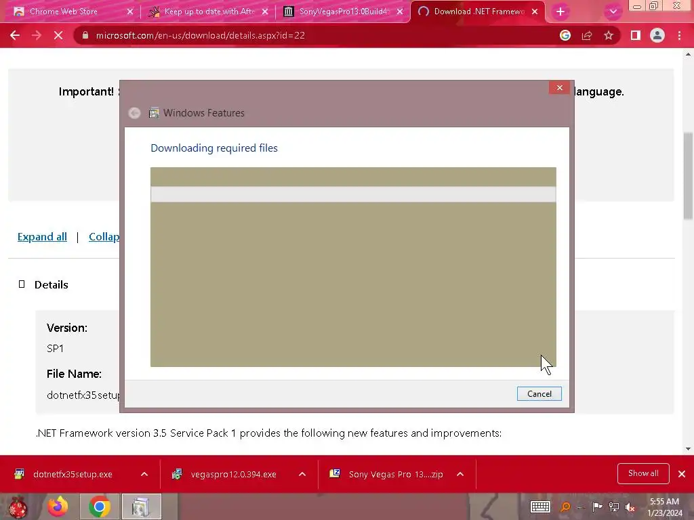Select the Download .NET Framework tab
The width and height of the screenshot is (694, 520).
click(478, 12)
